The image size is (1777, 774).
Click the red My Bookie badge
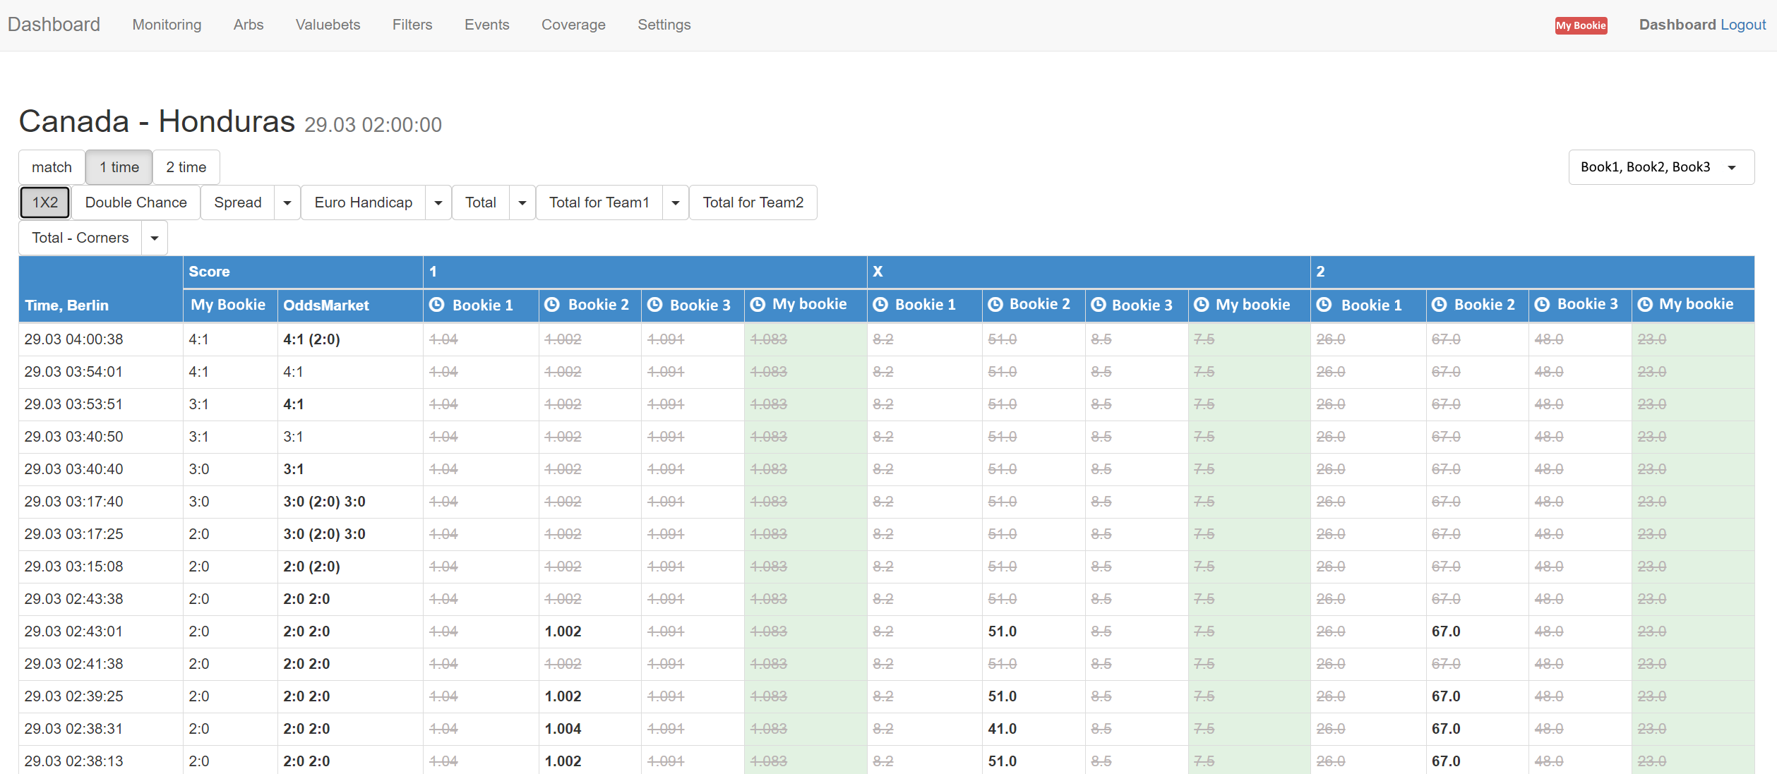pos(1581,25)
